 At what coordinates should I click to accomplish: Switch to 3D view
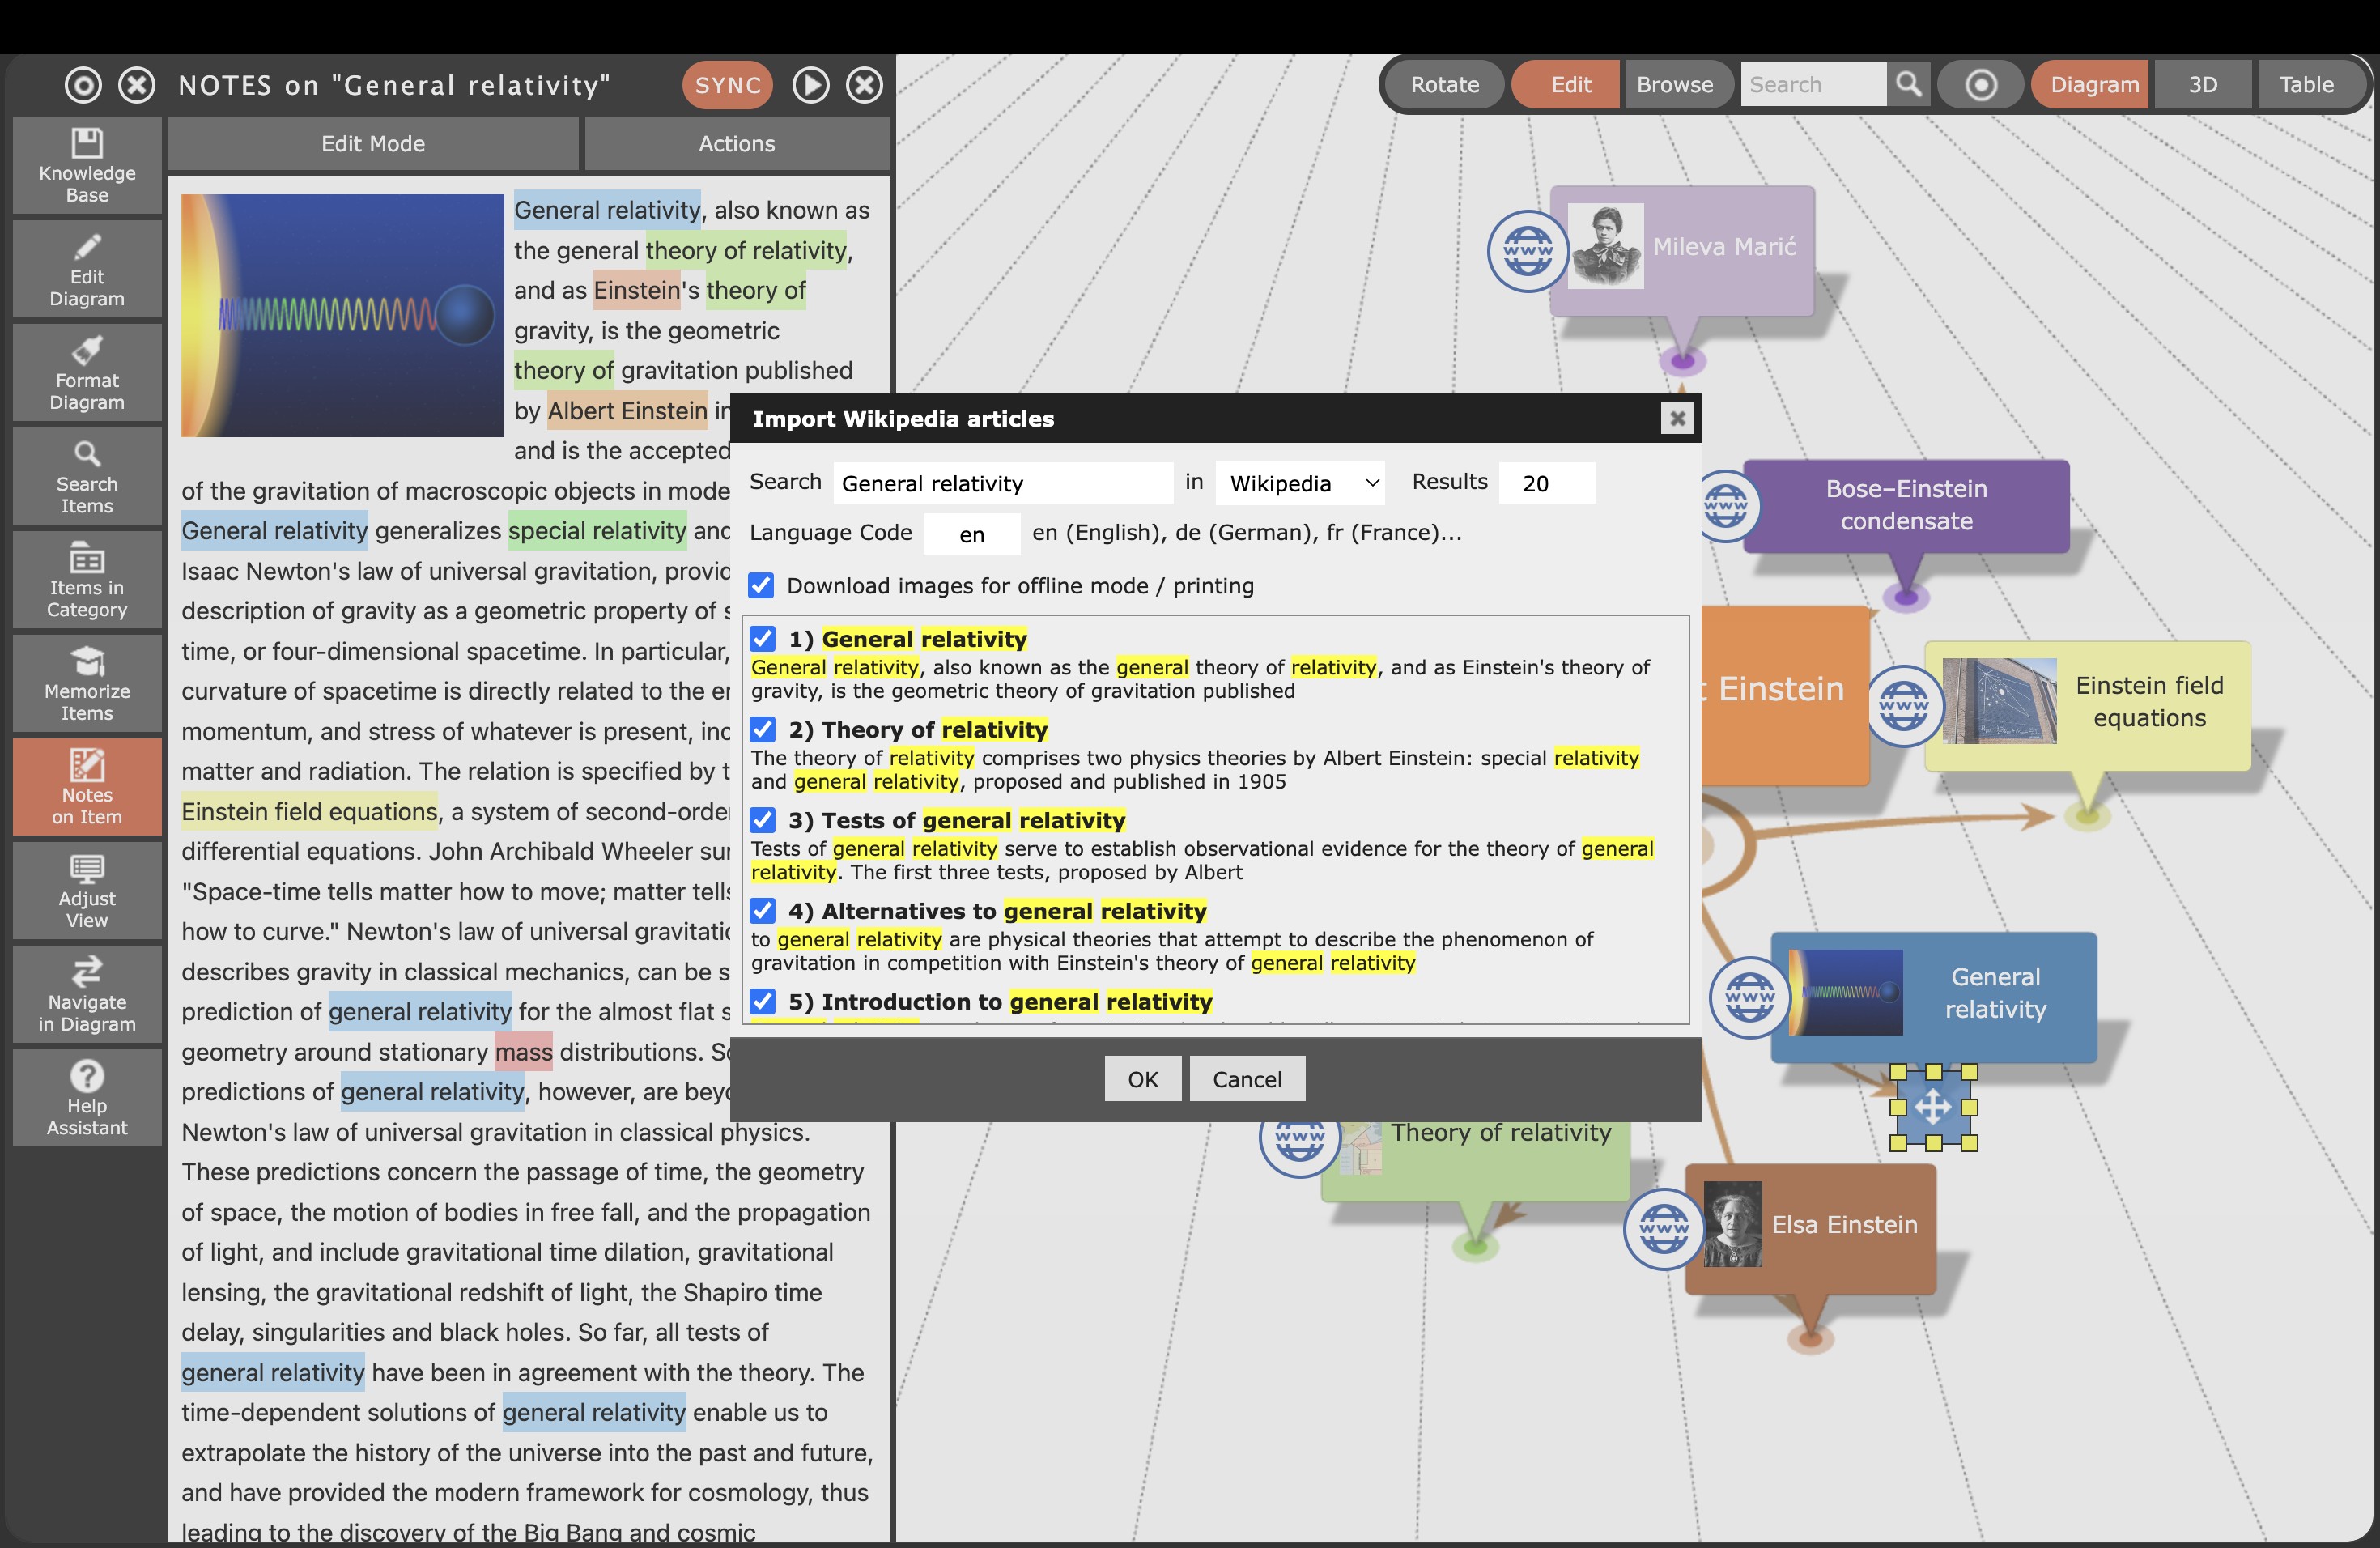coord(2203,84)
